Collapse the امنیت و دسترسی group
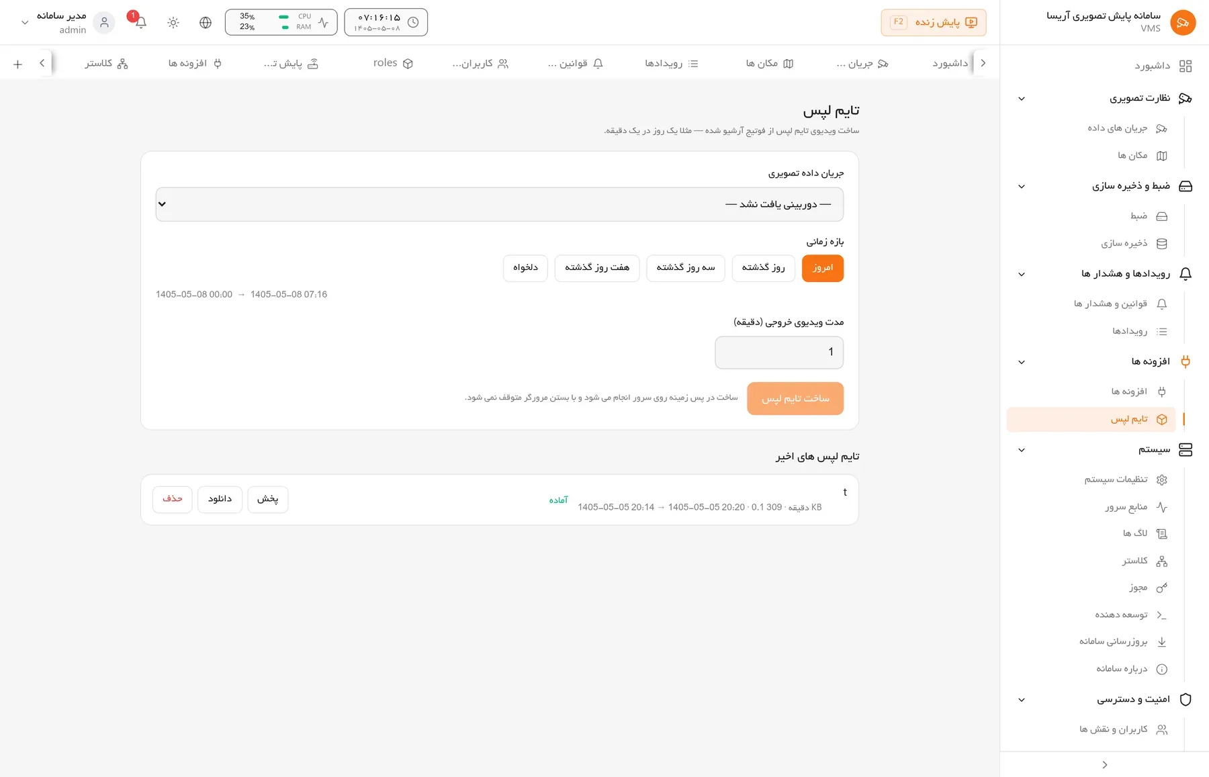Image resolution: width=1209 pixels, height=777 pixels. (x=1022, y=700)
